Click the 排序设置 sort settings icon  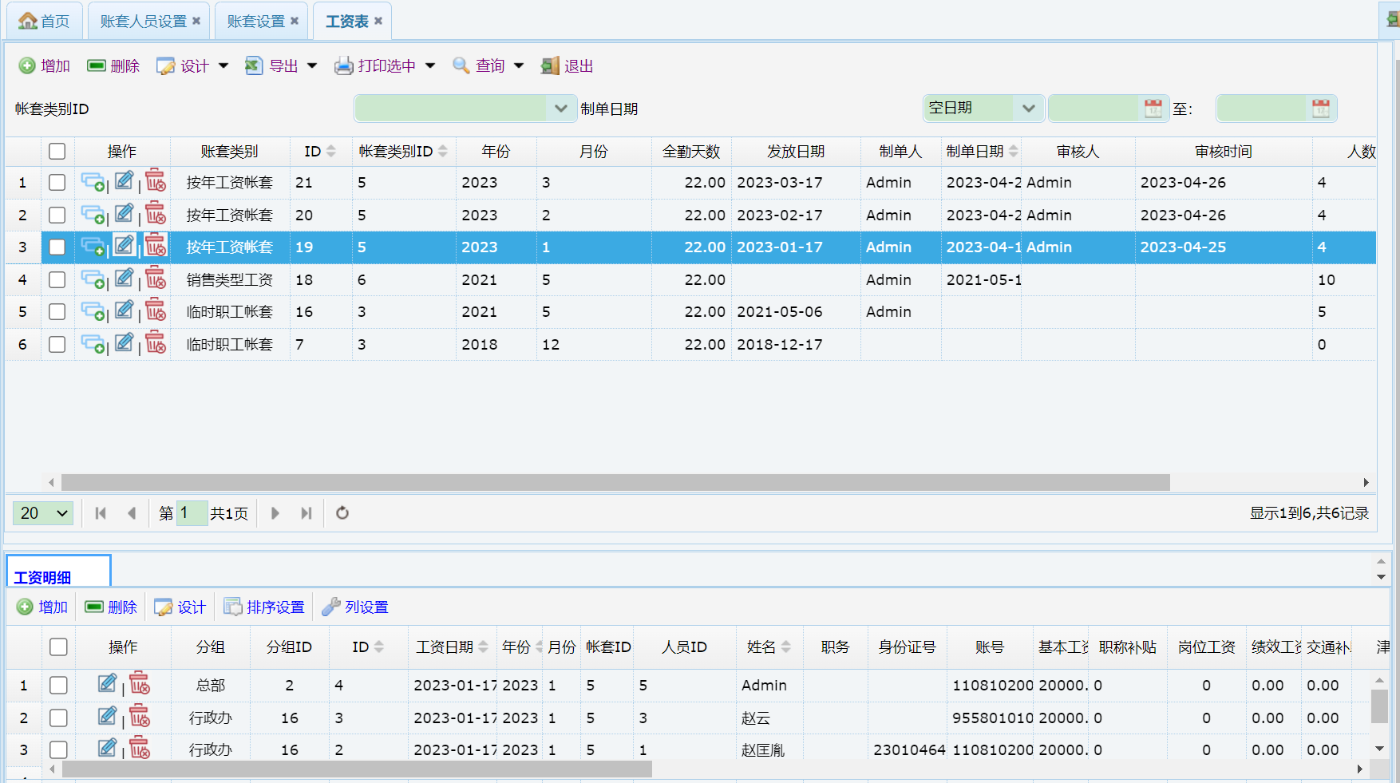(232, 607)
